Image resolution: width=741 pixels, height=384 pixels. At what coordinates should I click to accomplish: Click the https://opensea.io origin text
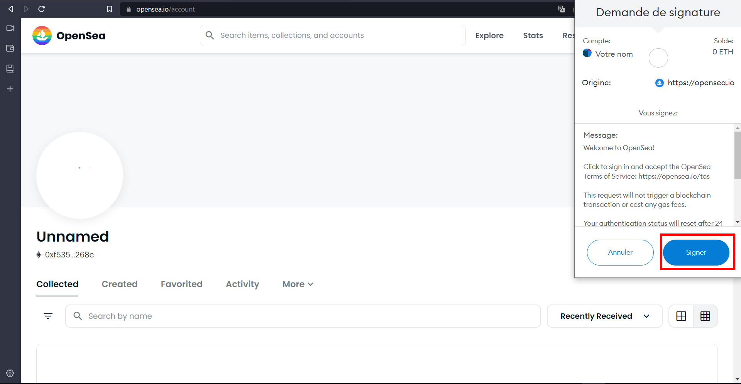701,83
